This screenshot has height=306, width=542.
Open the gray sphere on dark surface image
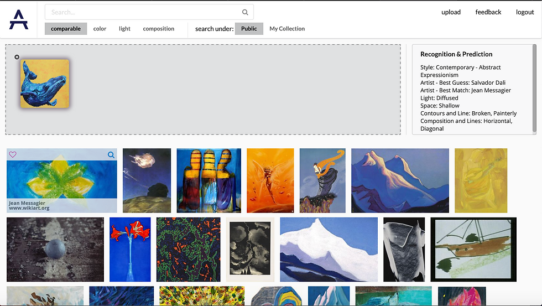click(x=55, y=250)
